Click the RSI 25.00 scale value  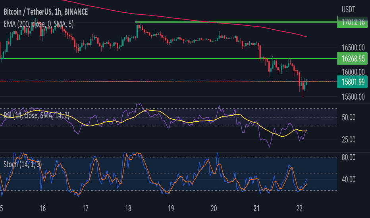click(349, 140)
